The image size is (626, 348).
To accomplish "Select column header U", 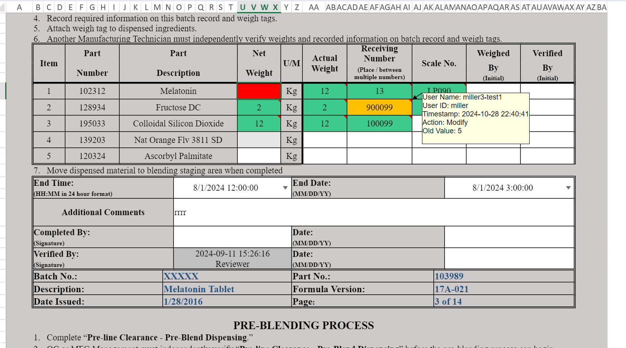I will (x=243, y=7).
